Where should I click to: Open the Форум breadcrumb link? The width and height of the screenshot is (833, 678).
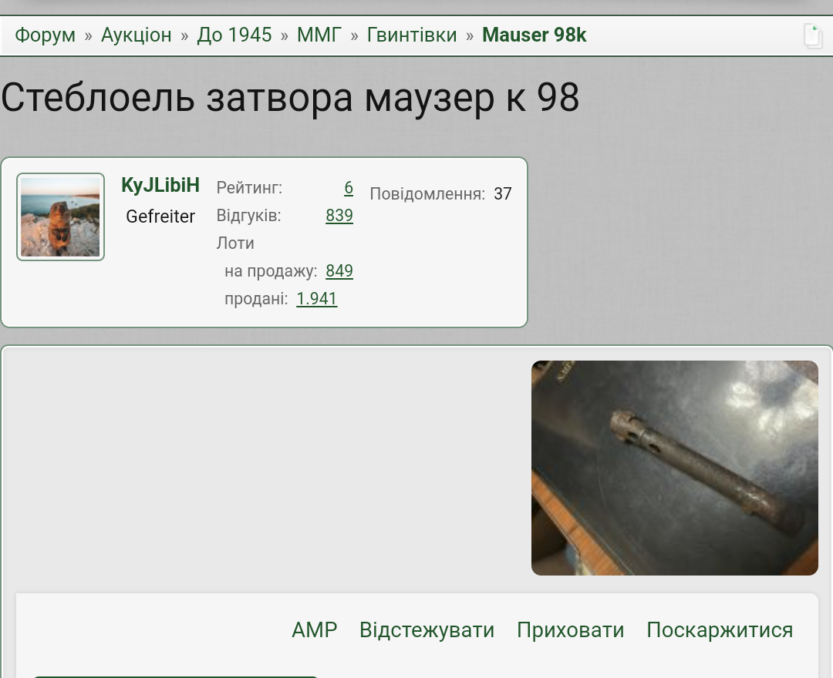point(46,35)
